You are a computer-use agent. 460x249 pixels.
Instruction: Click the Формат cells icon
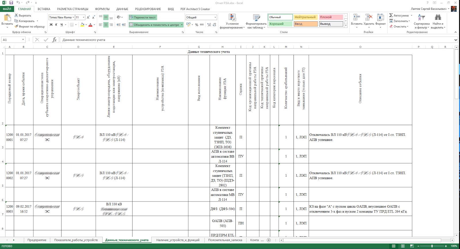click(x=381, y=18)
